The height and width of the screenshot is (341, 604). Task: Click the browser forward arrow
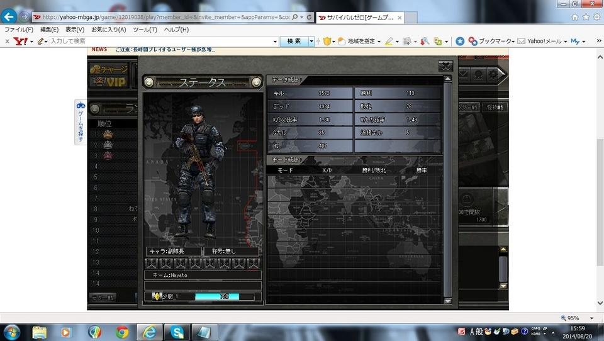(x=25, y=16)
